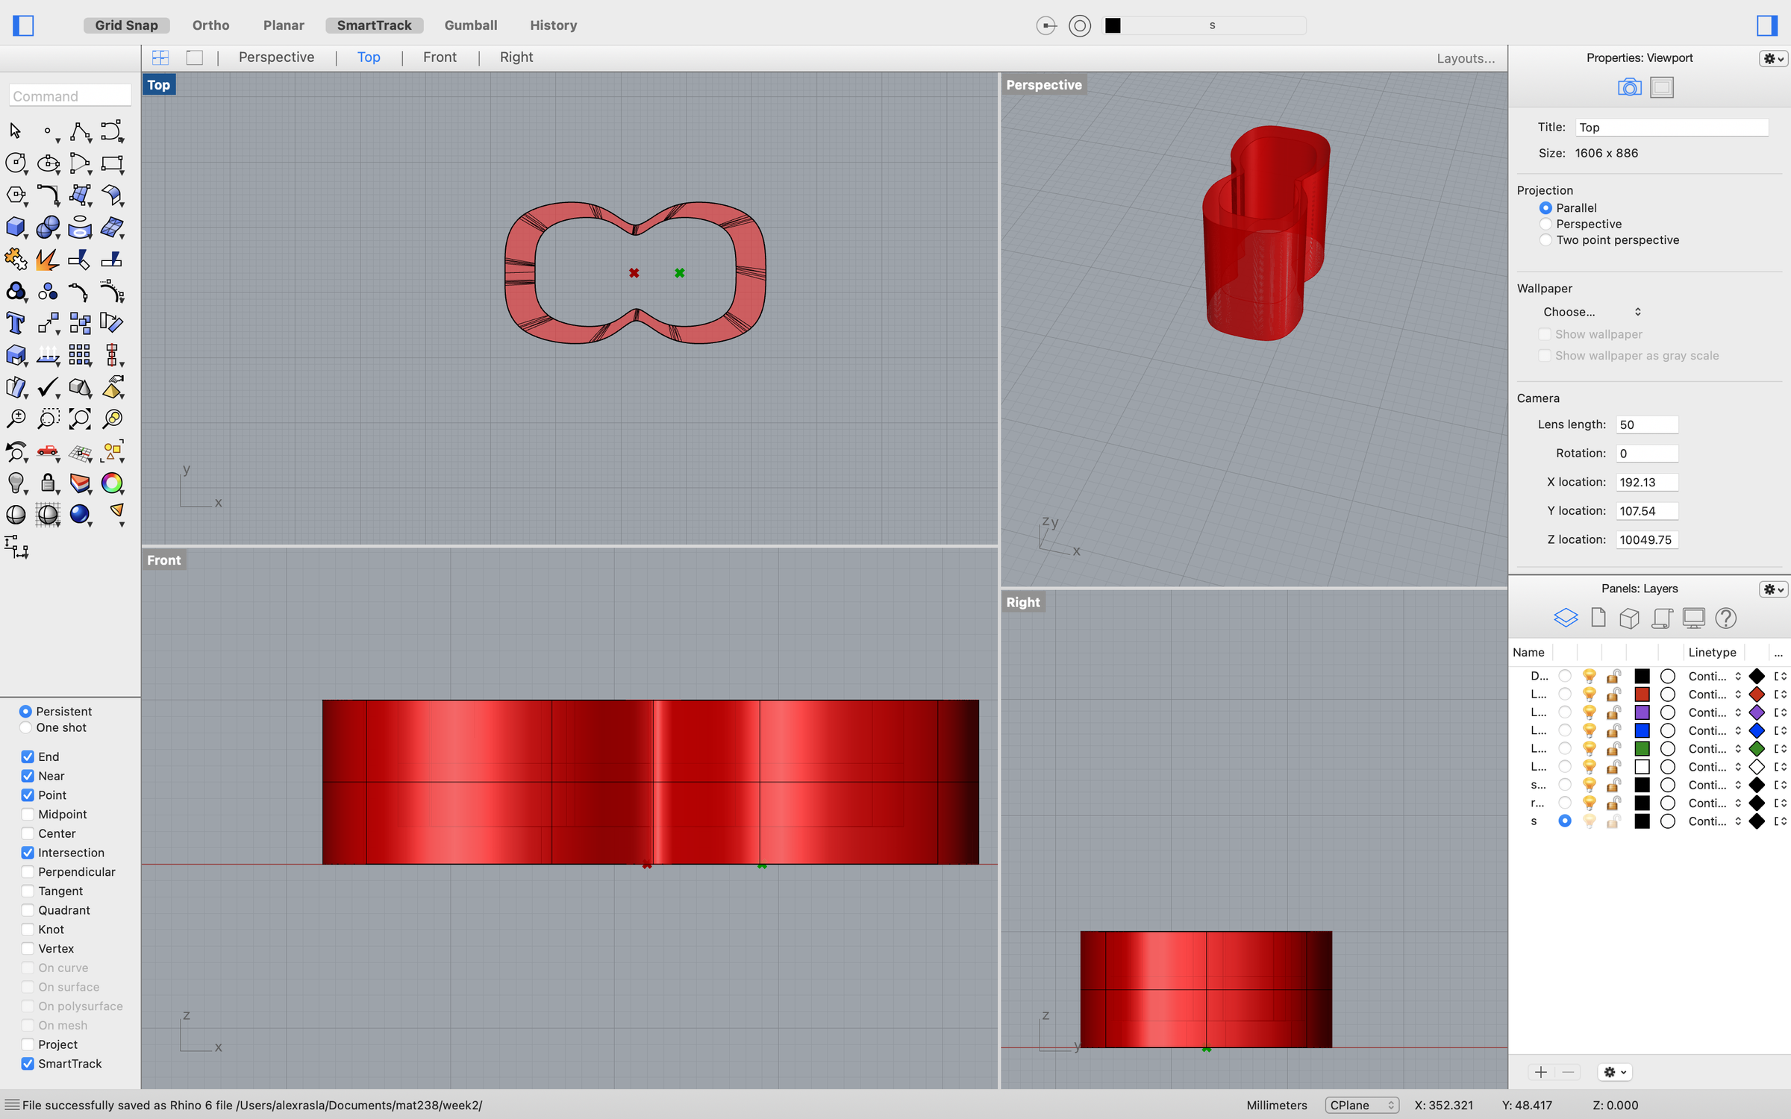Open the Layers panel gear menu
Viewport: 1791px width, 1119px height.
coord(1772,589)
